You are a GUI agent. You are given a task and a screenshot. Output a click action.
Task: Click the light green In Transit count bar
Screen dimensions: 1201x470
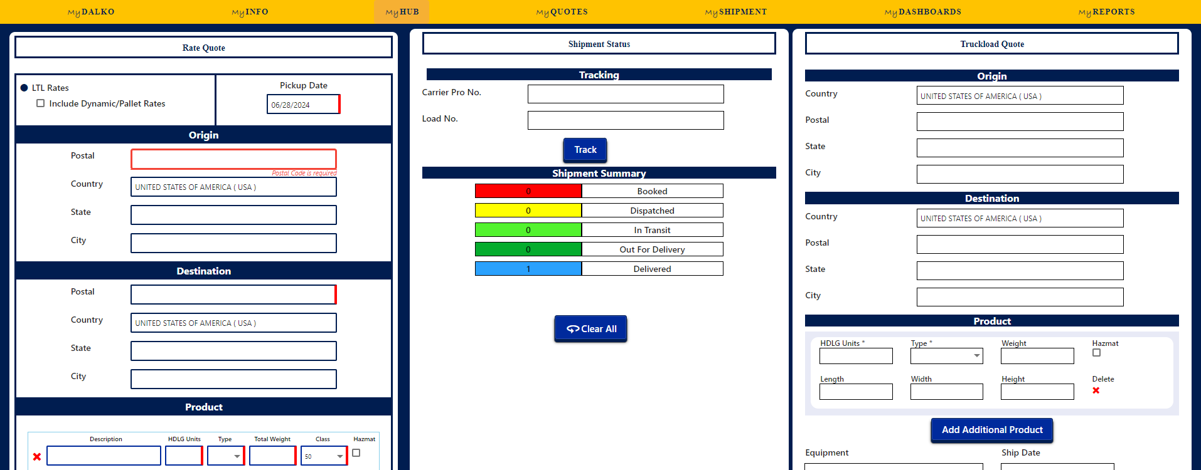[528, 230]
